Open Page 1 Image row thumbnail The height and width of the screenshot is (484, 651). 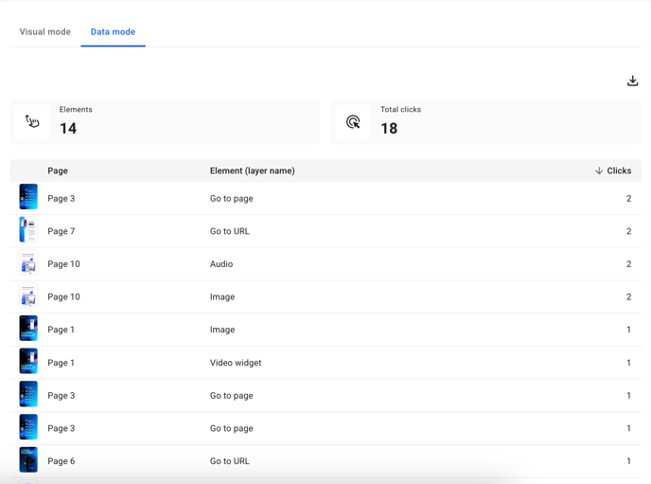(28, 330)
